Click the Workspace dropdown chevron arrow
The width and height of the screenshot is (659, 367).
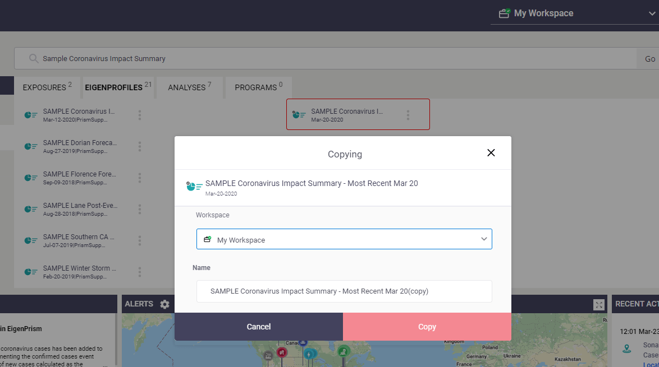484,239
